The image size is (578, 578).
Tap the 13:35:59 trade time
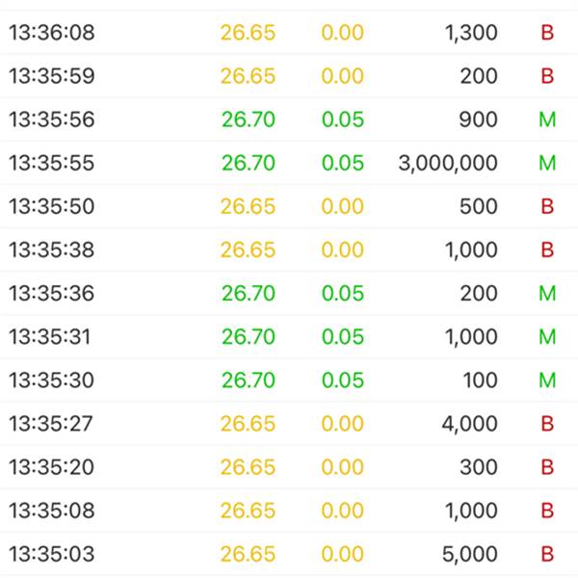coord(52,76)
